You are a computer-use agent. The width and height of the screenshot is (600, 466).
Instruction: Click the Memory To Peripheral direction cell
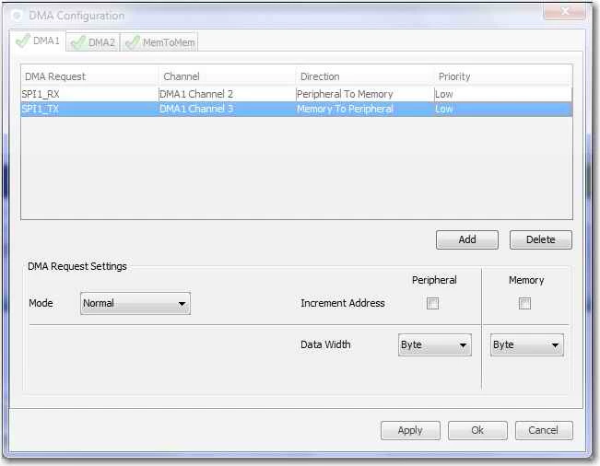tap(365, 109)
